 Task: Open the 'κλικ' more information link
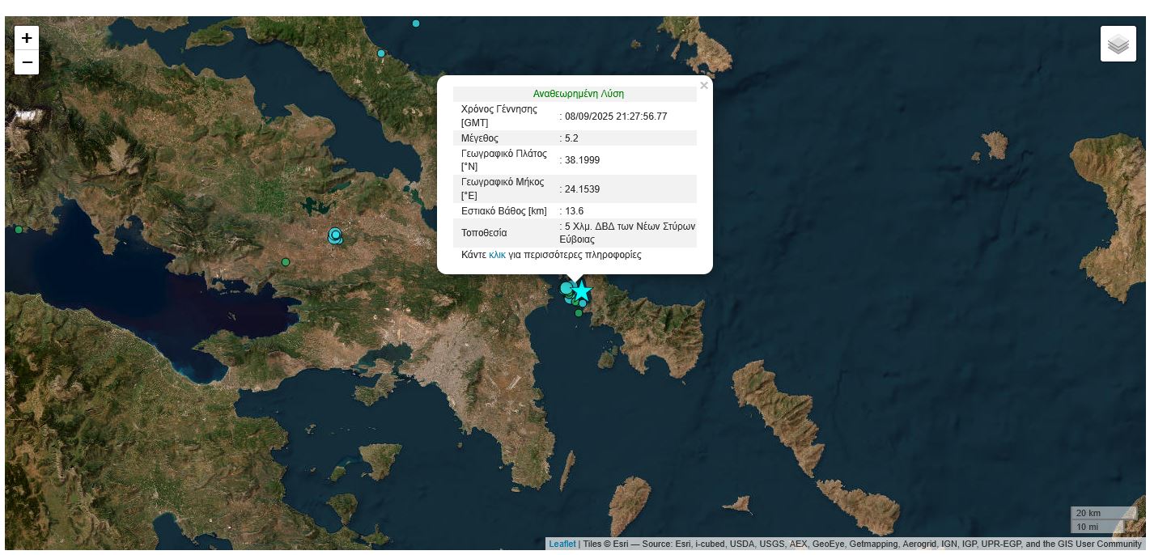pos(497,255)
